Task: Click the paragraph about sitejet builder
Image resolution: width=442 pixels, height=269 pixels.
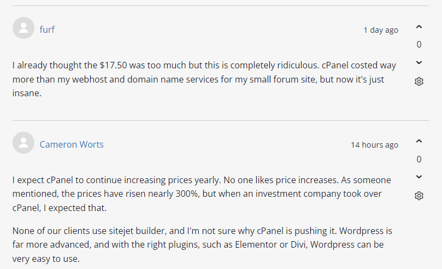Action: pyautogui.click(x=202, y=245)
